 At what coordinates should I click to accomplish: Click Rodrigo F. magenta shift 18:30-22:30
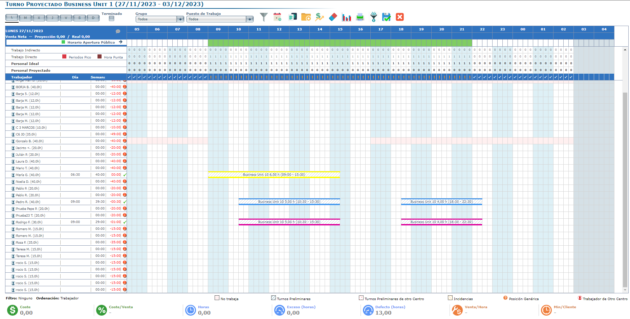(x=441, y=222)
